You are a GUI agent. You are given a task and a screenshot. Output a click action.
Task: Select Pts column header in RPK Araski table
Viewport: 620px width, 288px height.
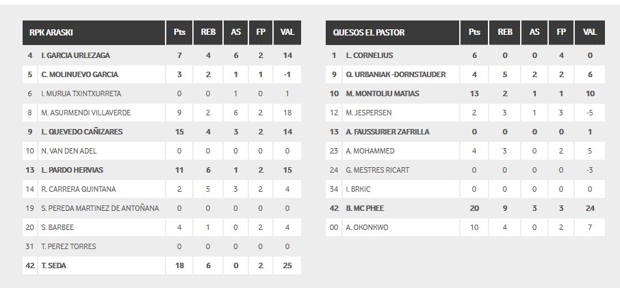point(179,32)
